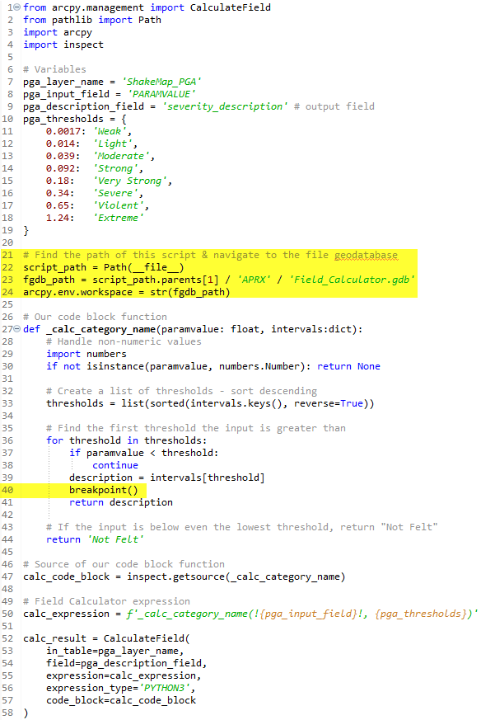
Task: Click 'arcpy.env.workspace' on line 24
Action: point(77,292)
